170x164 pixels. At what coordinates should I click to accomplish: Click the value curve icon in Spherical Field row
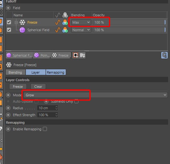(58, 30)
